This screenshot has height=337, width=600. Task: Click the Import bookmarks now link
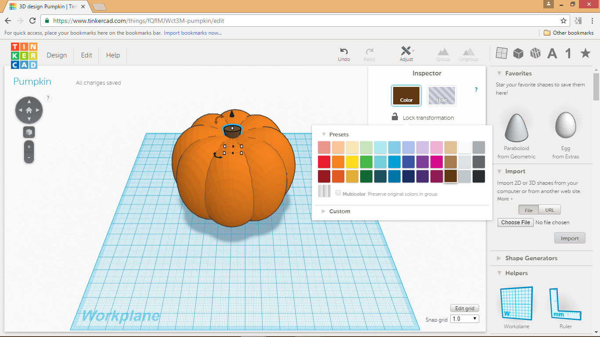pos(192,33)
